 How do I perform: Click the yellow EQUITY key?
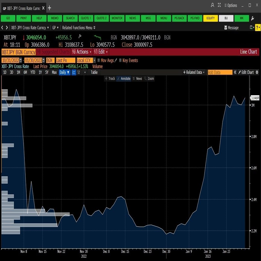[211, 18]
